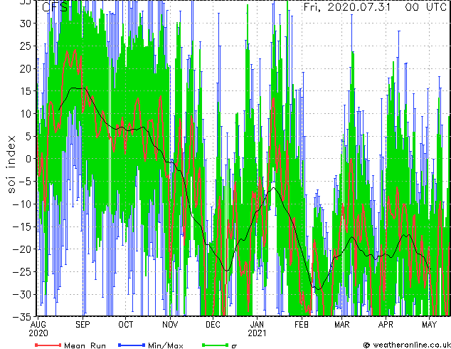451x349 pixels.
Task: Click the NOV axis label
Action: (170, 325)
